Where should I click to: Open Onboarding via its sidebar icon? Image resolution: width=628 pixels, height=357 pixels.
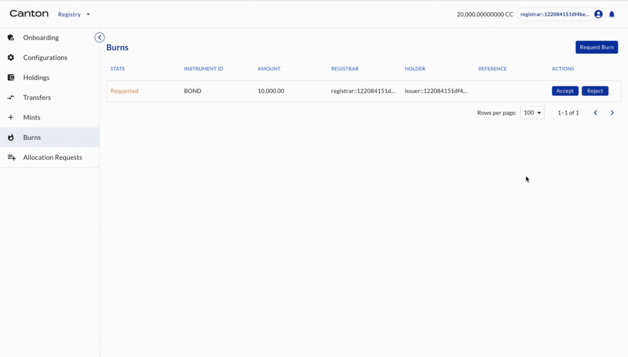[x=11, y=37]
